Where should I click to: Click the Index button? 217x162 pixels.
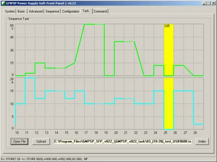[x=202, y=141]
